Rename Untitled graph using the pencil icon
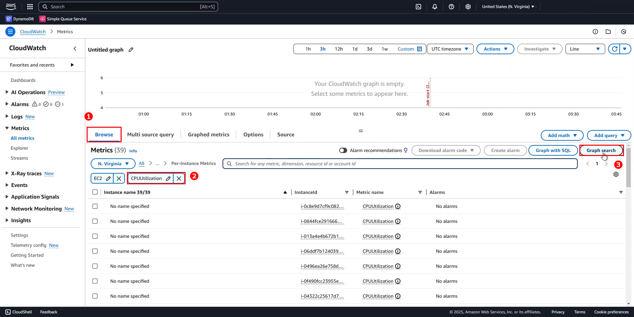Image resolution: width=634 pixels, height=317 pixels. [130, 50]
